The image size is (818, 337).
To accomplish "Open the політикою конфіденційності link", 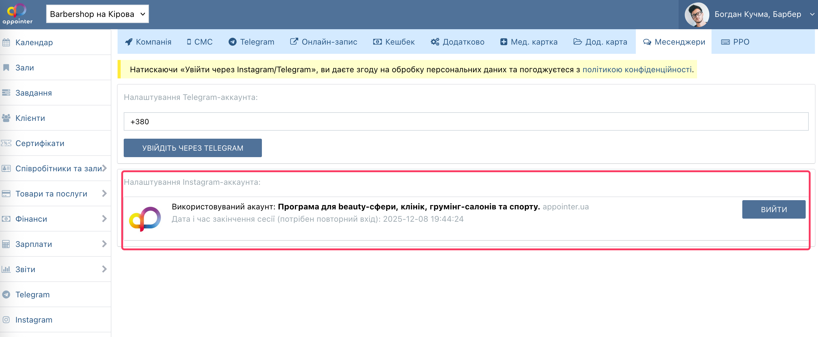I will tap(637, 69).
